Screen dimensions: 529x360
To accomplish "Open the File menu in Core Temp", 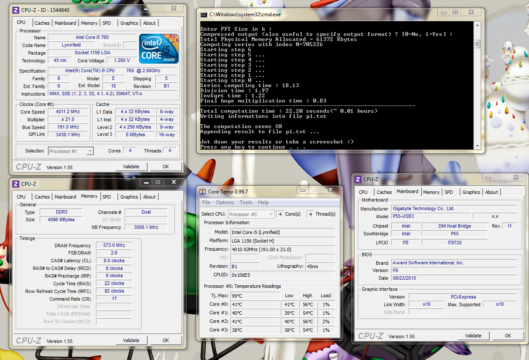I will 206,202.
